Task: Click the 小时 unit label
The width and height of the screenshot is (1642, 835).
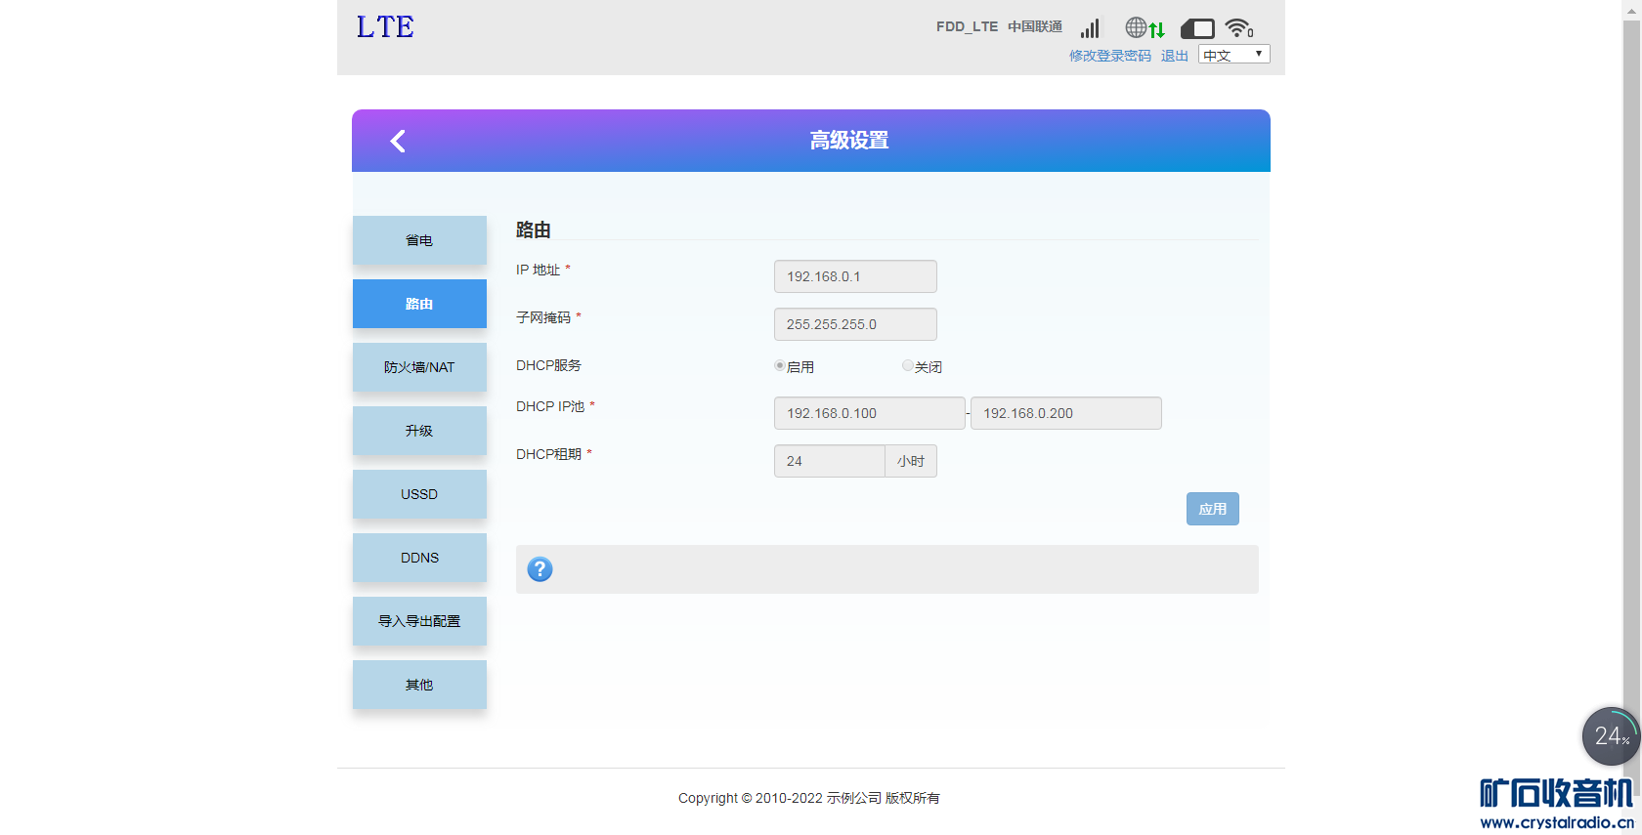Action: [911, 461]
